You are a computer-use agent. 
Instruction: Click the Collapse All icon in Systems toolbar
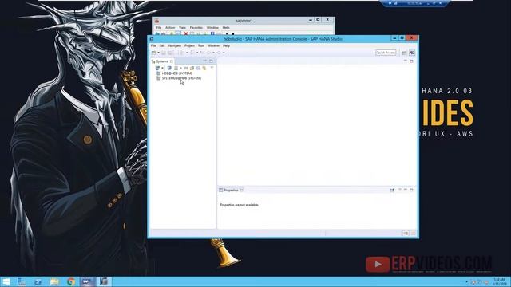[x=198, y=68]
